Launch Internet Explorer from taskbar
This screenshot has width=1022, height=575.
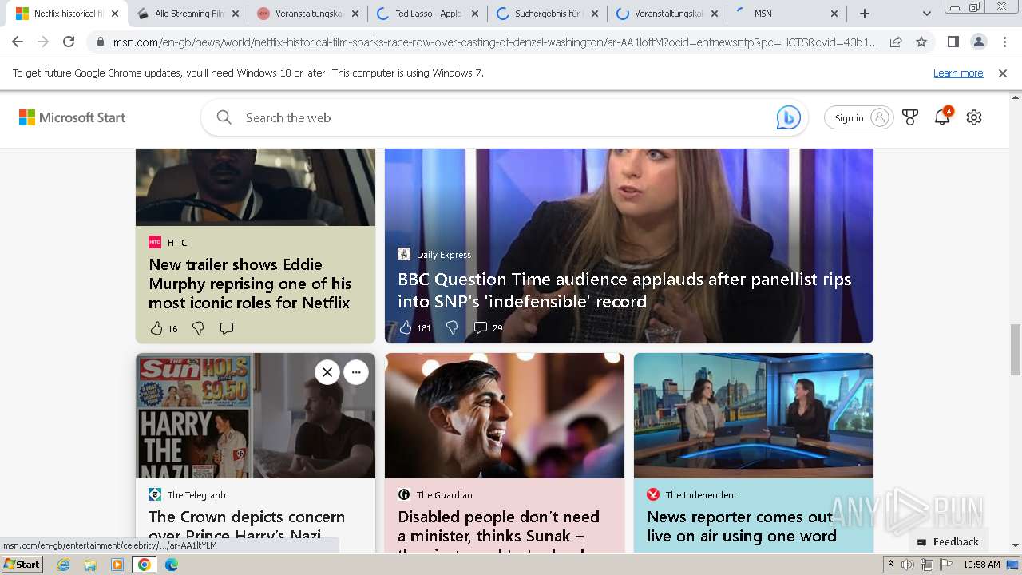(x=64, y=565)
